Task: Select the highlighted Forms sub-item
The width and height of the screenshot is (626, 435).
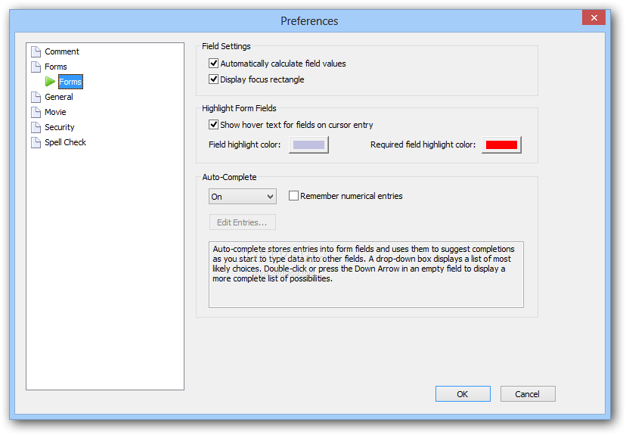Action: point(70,82)
